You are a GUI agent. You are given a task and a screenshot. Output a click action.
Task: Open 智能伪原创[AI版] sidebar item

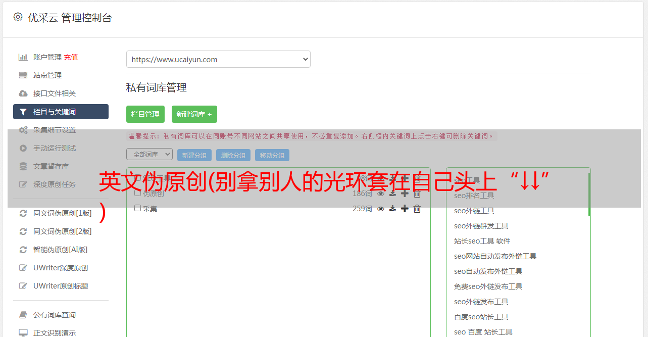click(x=61, y=250)
